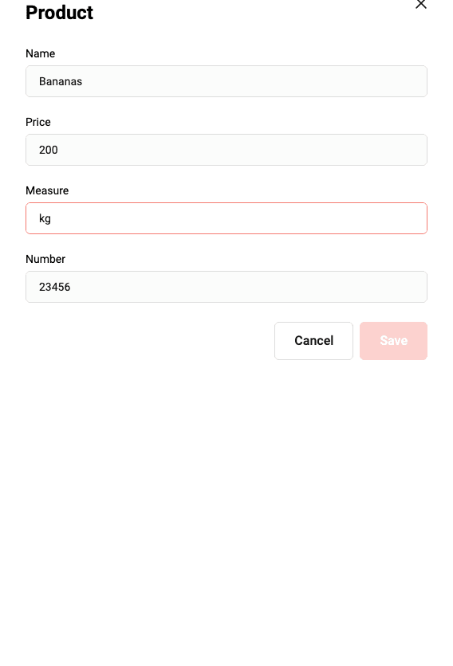Submit the product form with the pink Save button
The height and width of the screenshot is (666, 453).
393,341
